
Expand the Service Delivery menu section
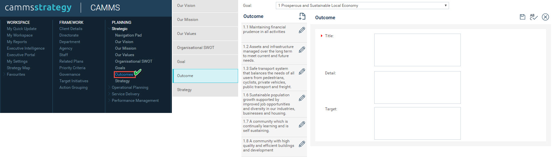pos(125,94)
